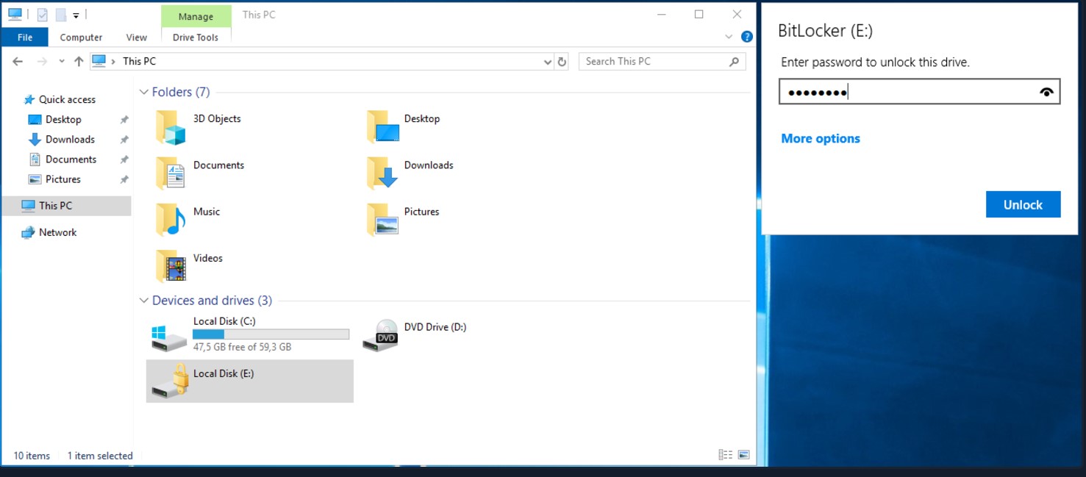Screen dimensions: 1086x477
Task: Expand the ribbon with chevron
Action: coord(729,37)
